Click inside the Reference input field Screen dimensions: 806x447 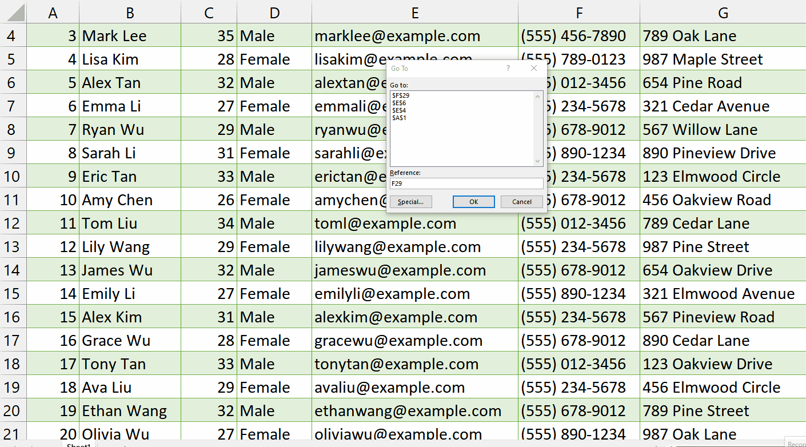pyautogui.click(x=466, y=183)
